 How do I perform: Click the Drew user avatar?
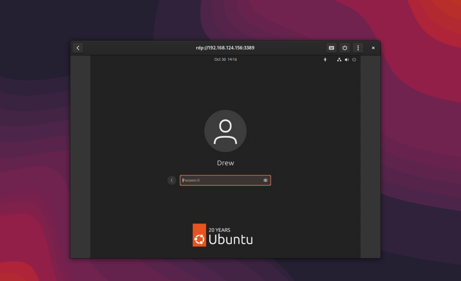(225, 131)
